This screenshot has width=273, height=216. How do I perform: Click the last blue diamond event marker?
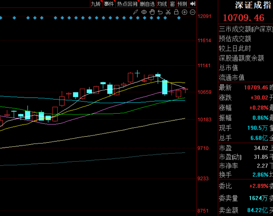click(x=179, y=18)
